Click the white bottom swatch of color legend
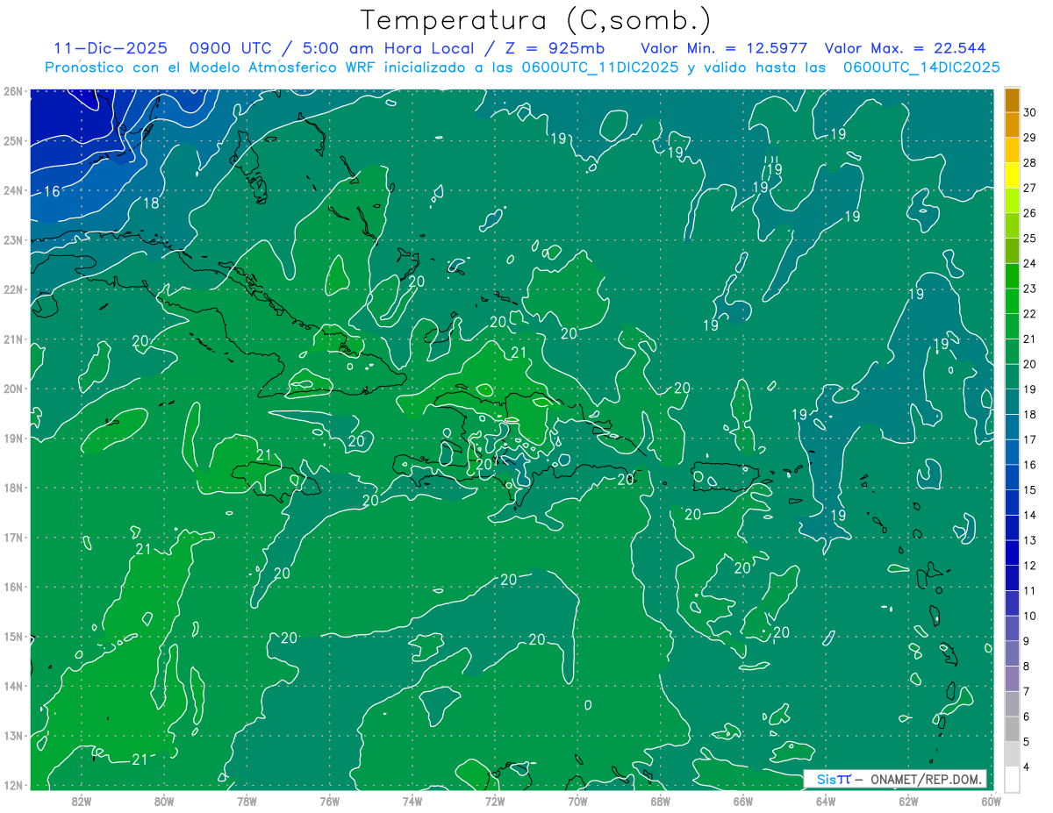The width and height of the screenshot is (1053, 813). coord(1012,778)
